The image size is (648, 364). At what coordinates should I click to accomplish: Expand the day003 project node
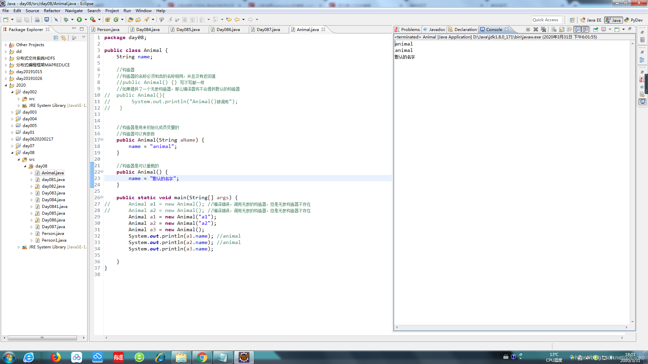12,112
